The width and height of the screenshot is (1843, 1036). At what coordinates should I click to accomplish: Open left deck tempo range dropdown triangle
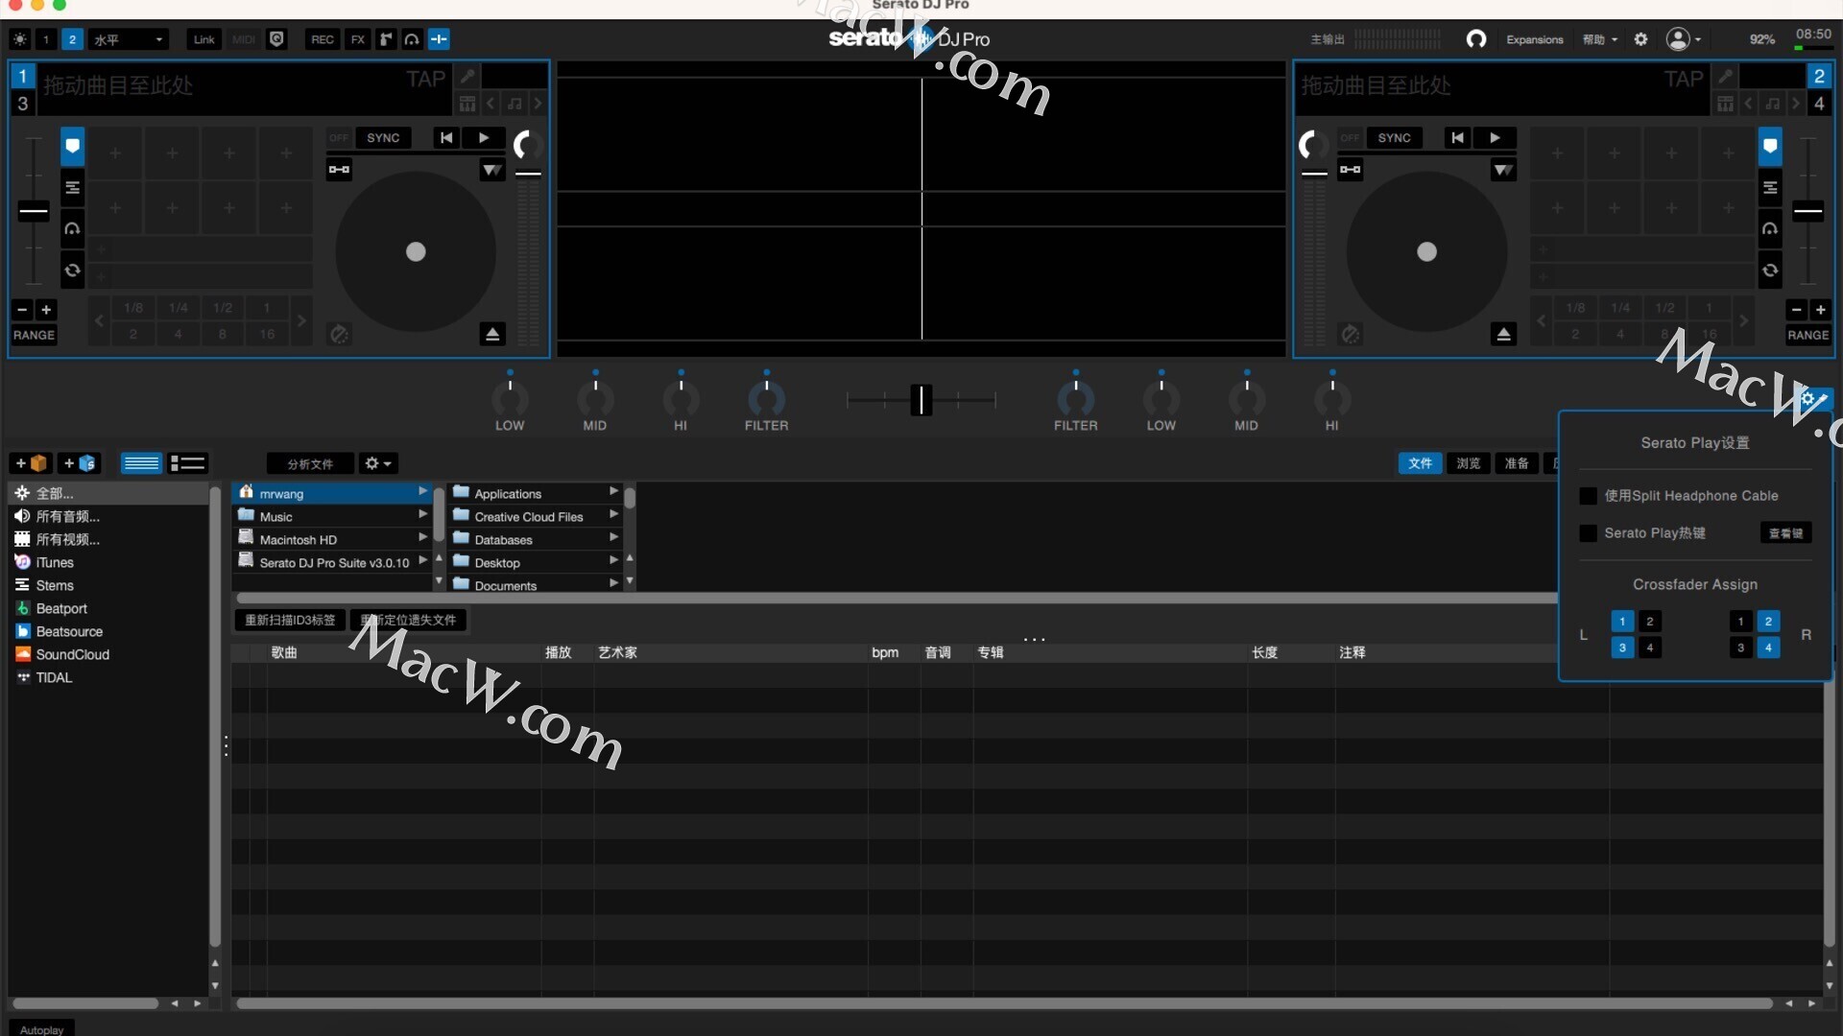pos(491,170)
